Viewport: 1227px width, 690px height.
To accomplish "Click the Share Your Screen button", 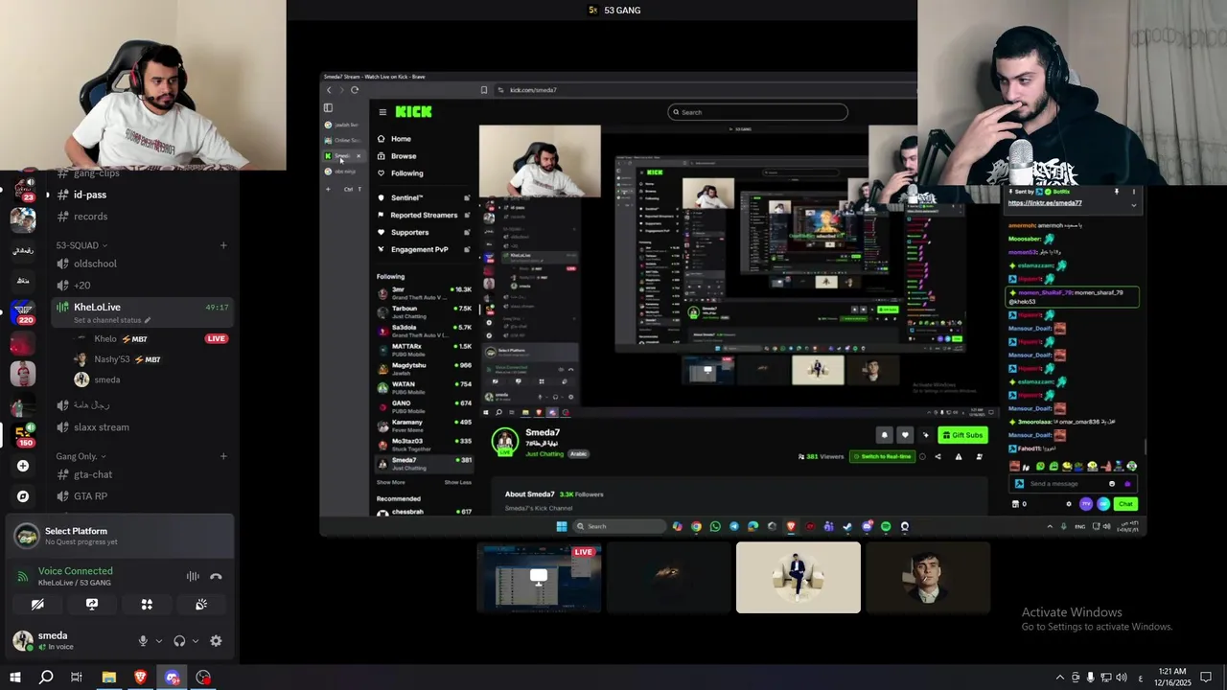I will point(92,605).
